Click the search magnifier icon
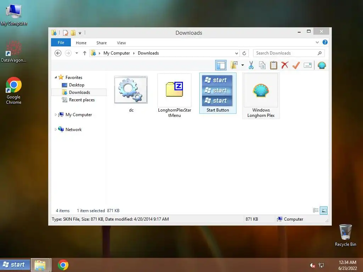 pyautogui.click(x=319, y=53)
